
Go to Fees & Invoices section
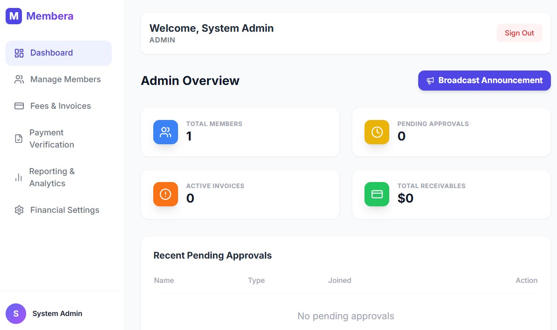click(61, 106)
